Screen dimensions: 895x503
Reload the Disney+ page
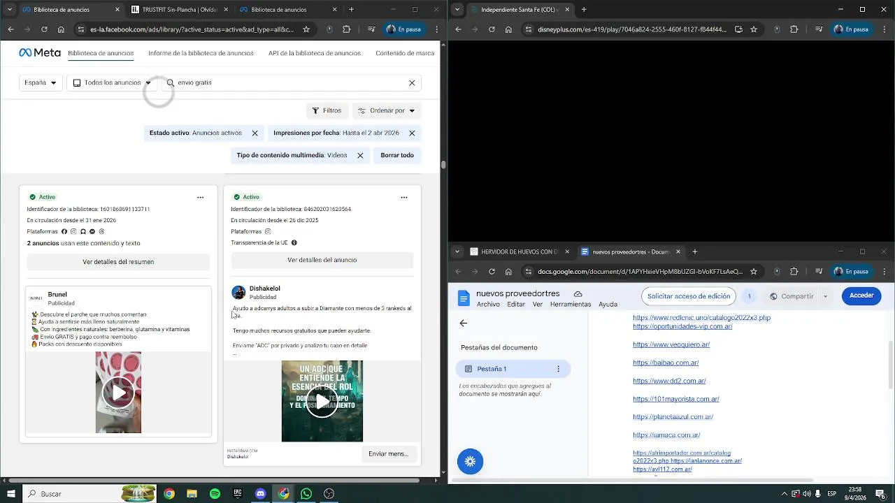coord(492,29)
